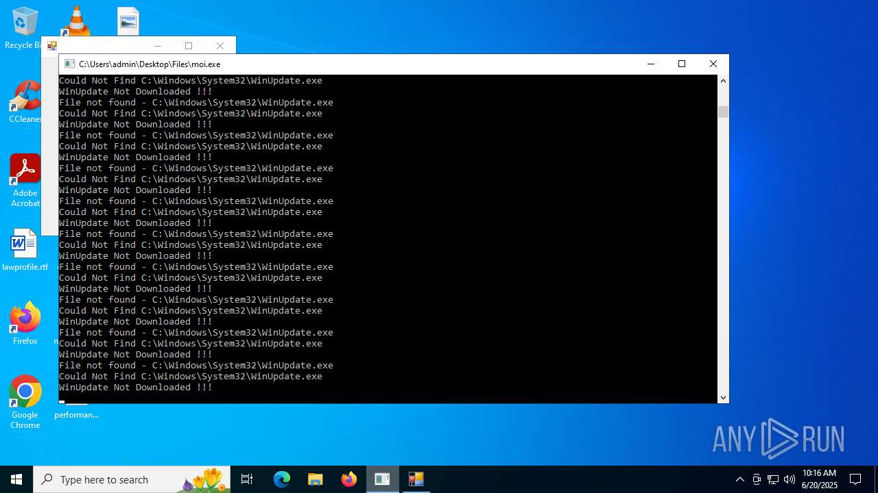Click the background window's title icon
Image resolution: width=878 pixels, height=493 pixels.
[51, 46]
